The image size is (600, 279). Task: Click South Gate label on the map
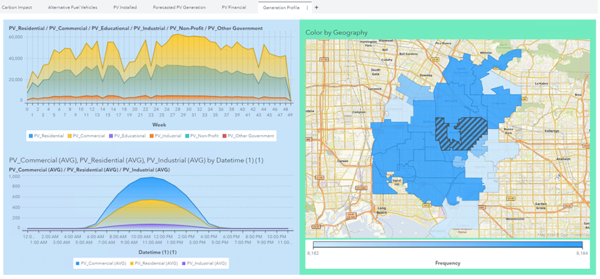375,71
